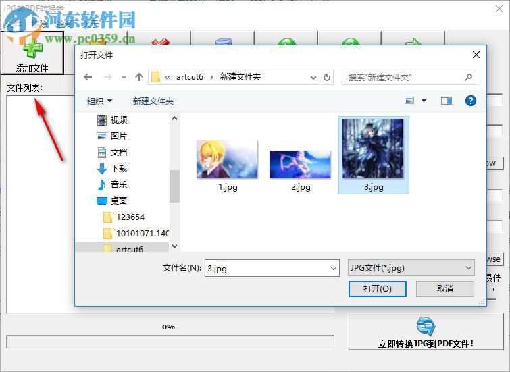Image resolution: width=510 pixels, height=372 pixels.
Task: Click the 打开(O) button
Action: coord(378,289)
